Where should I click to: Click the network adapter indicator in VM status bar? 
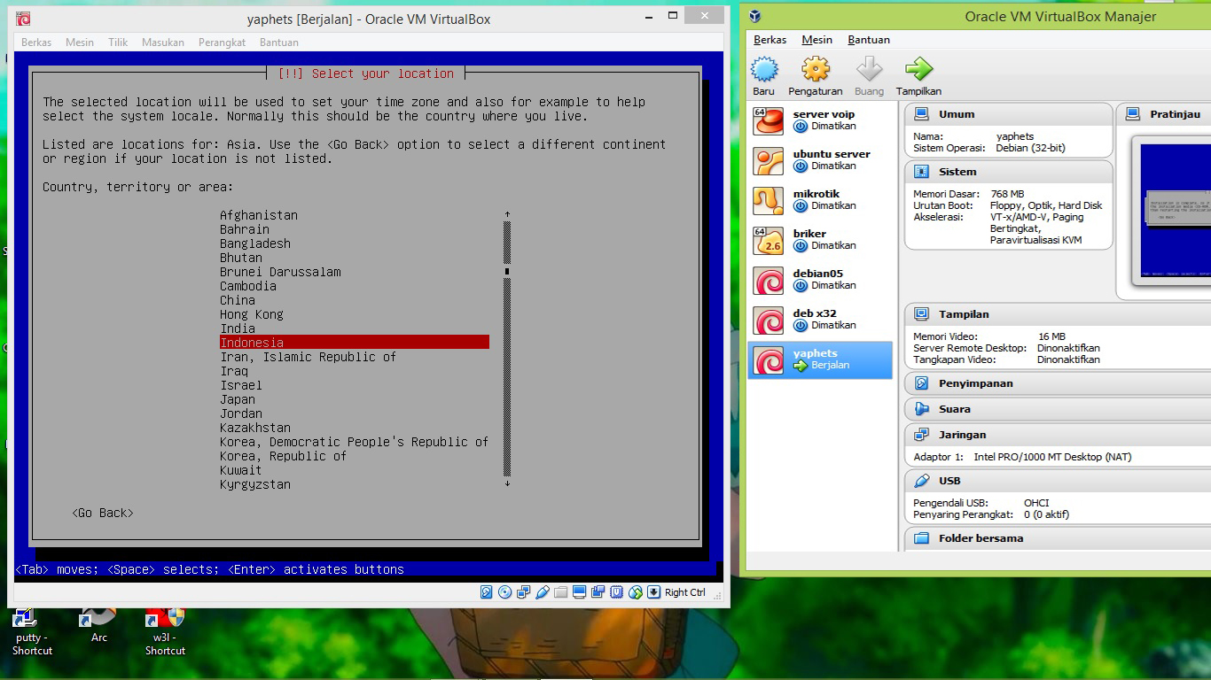click(524, 592)
